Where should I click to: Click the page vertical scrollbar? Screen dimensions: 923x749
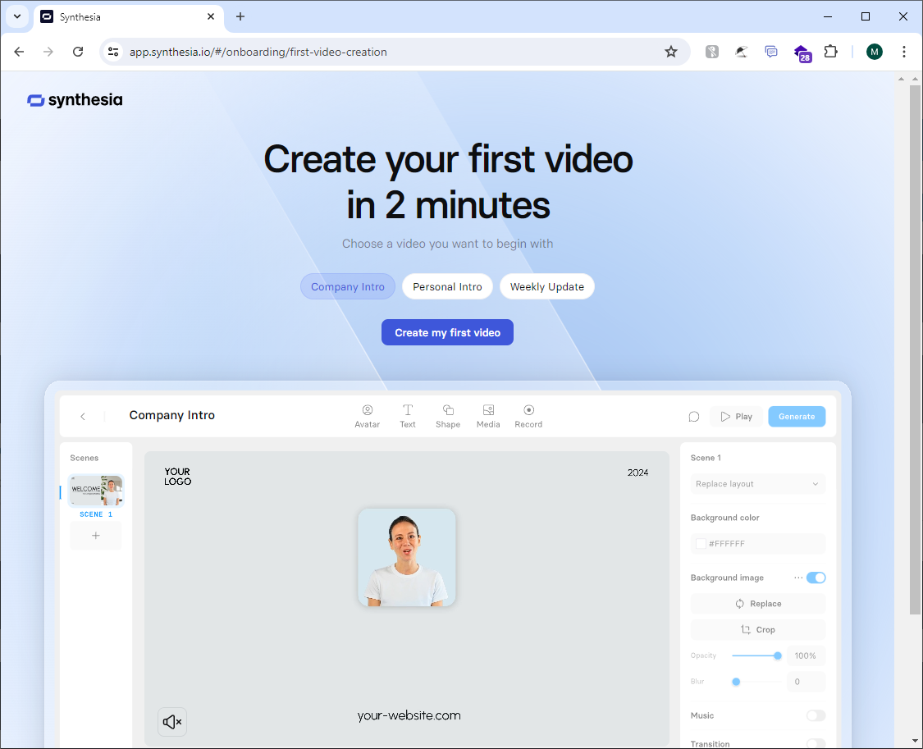pos(914,350)
